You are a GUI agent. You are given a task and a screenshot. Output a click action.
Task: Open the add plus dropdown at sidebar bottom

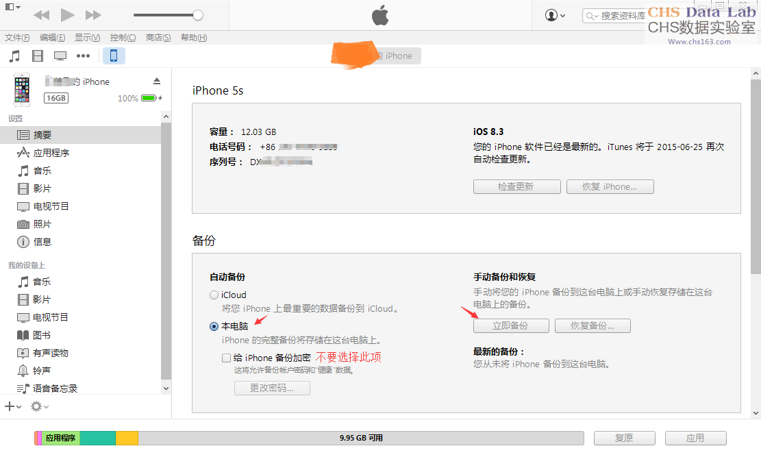[12, 406]
